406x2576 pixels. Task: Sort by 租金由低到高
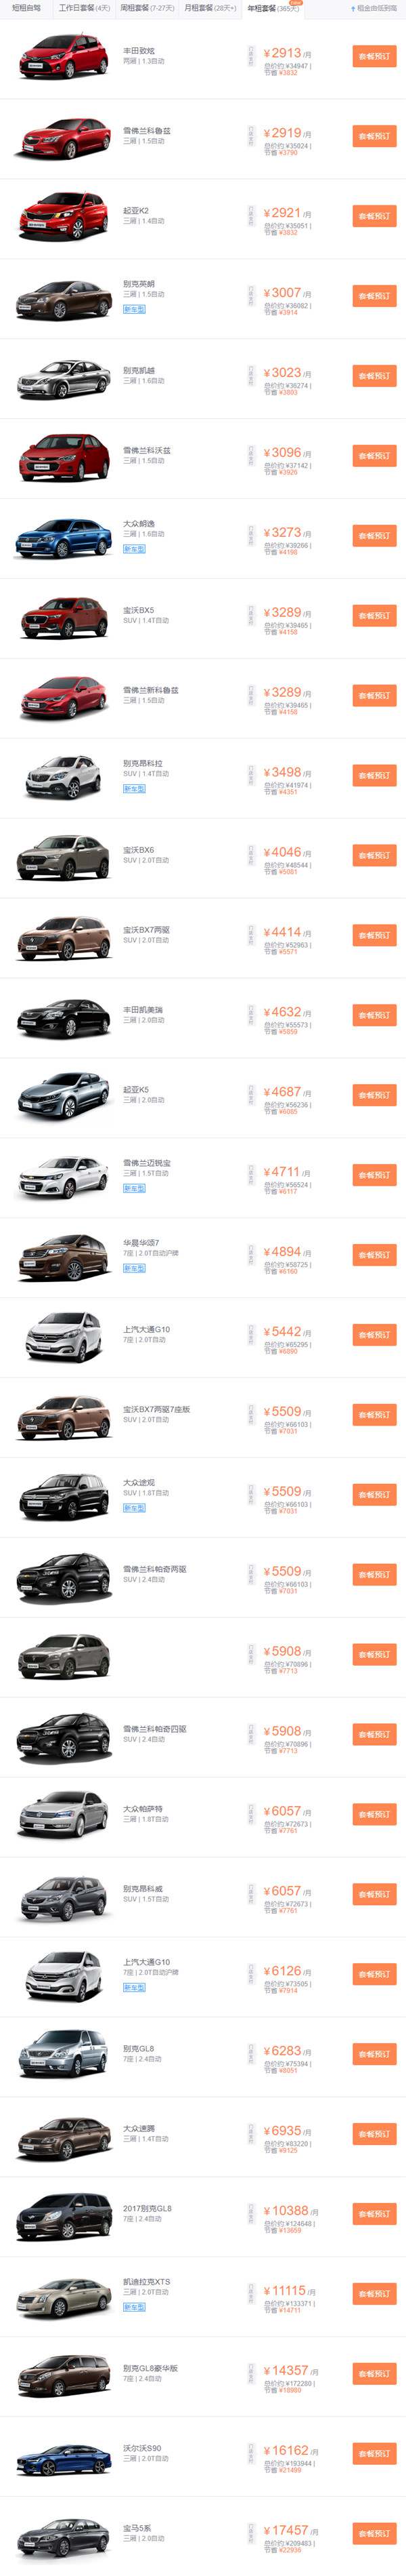click(374, 8)
